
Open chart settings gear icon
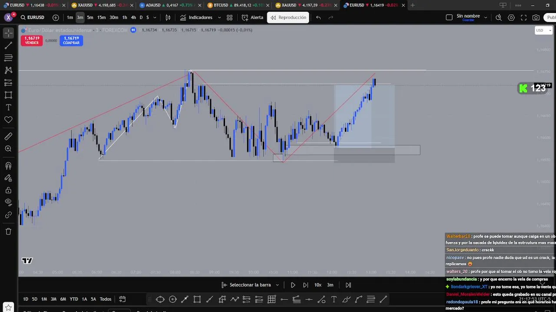pyautogui.click(x=511, y=17)
